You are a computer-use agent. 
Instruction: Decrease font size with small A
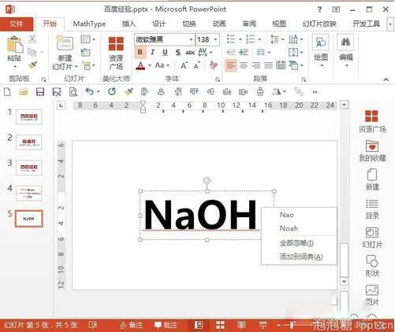point(197,65)
